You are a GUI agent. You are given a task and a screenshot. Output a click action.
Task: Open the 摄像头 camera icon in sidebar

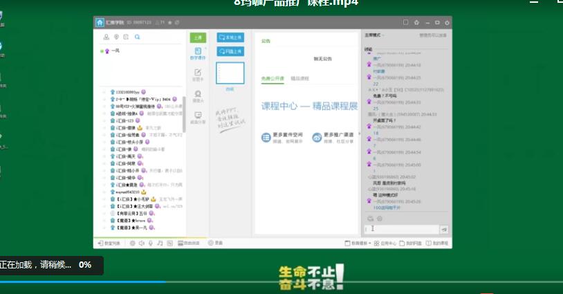coord(198,96)
